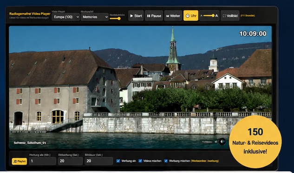Open the yellow Playlist button
This screenshot has height=173, width=294.
[20, 161]
